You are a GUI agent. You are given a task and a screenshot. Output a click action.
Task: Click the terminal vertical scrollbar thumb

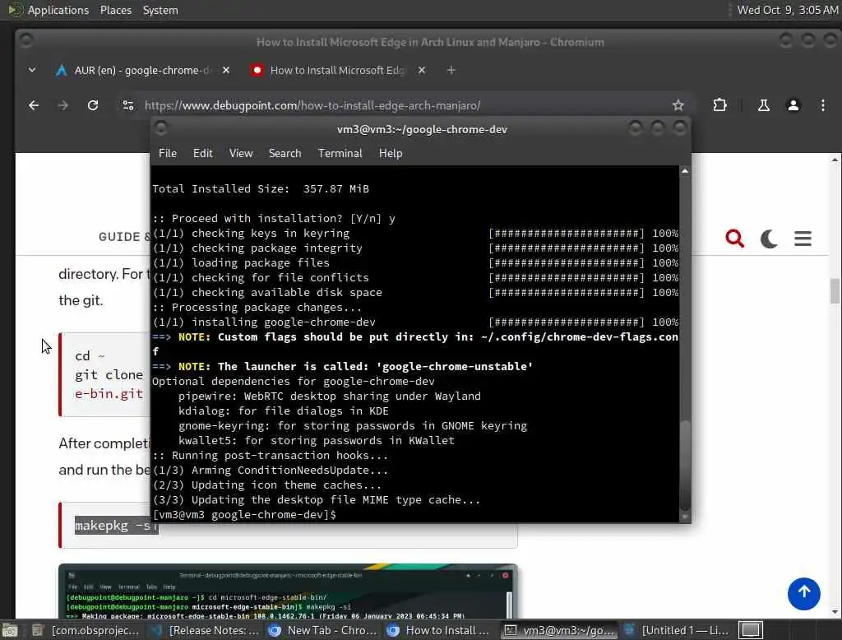click(x=685, y=465)
